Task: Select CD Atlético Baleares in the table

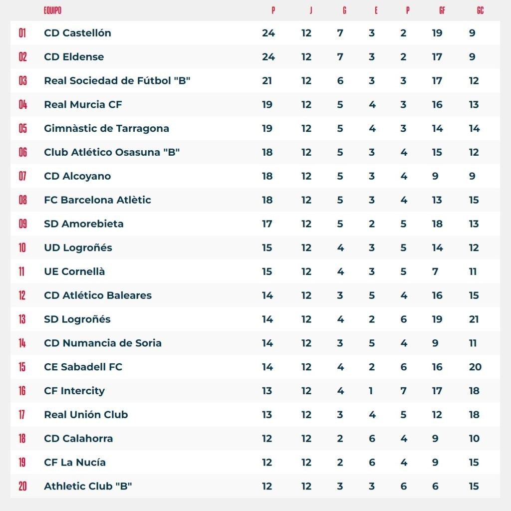Action: [x=98, y=295]
